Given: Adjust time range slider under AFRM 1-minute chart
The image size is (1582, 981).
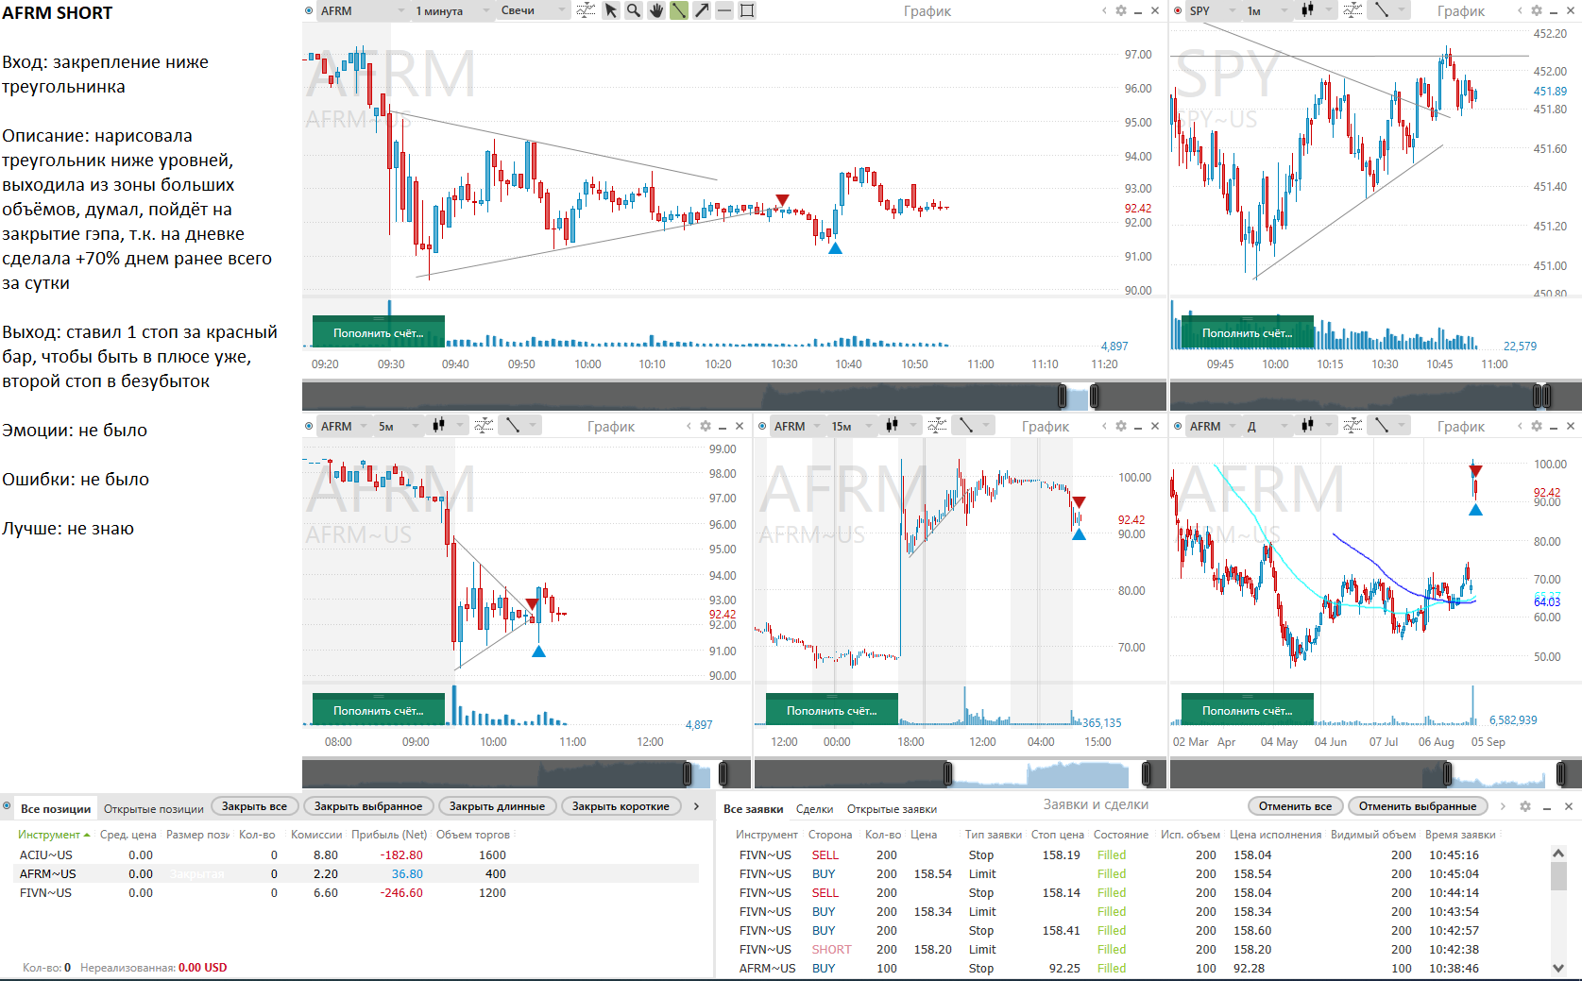Looking at the screenshot, I should (x=1078, y=396).
